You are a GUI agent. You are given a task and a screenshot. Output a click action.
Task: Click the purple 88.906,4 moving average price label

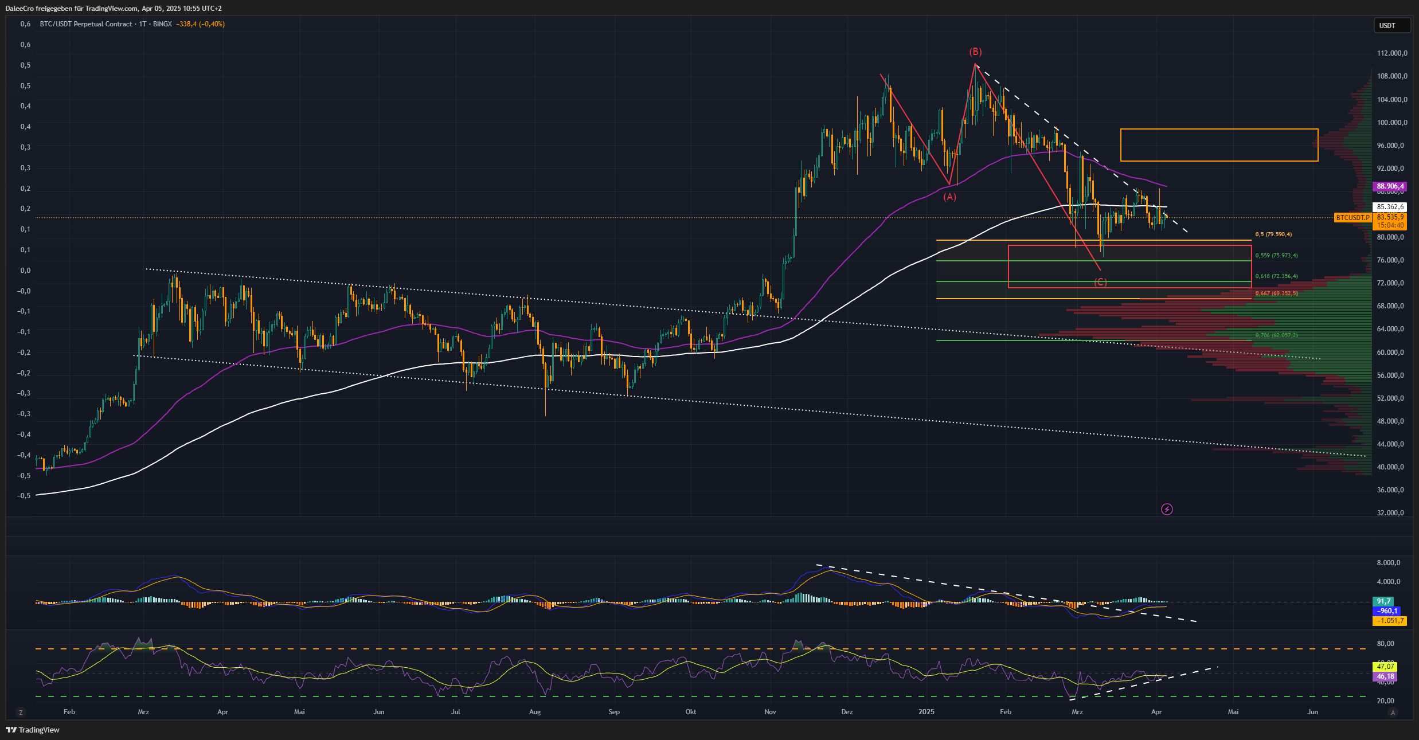tap(1390, 186)
